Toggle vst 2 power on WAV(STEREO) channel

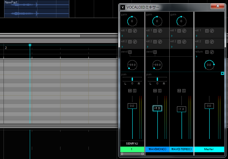click(x=179, y=42)
